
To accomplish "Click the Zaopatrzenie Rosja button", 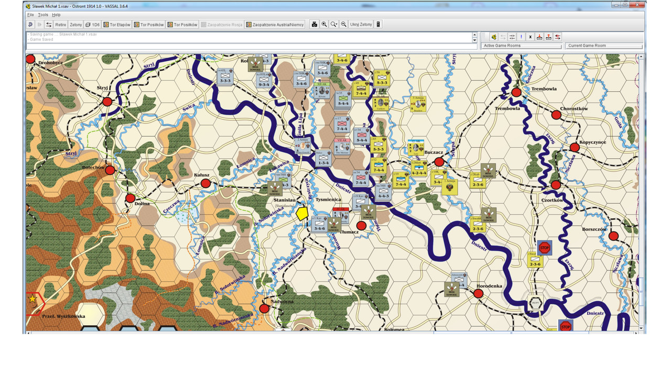I will tap(222, 25).
